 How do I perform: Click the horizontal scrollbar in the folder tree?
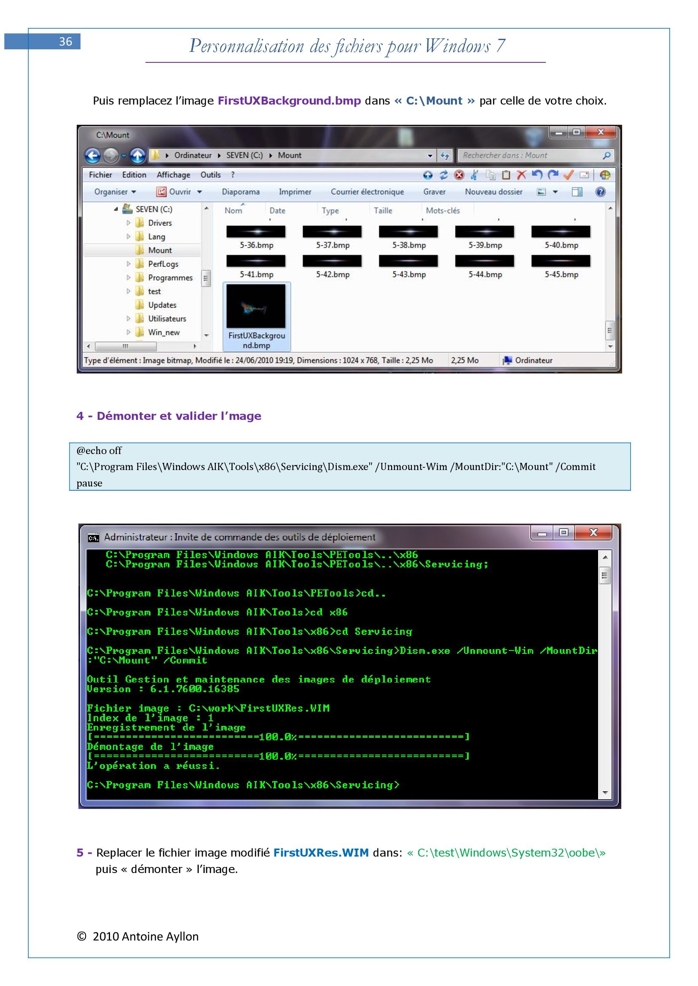pyautogui.click(x=126, y=346)
